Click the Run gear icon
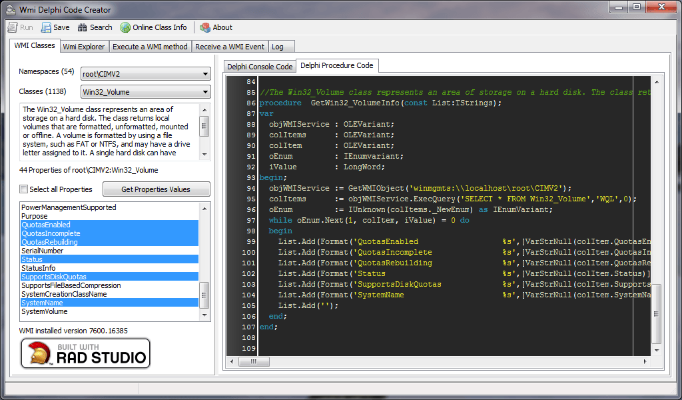The width and height of the screenshot is (682, 400). [x=13, y=27]
